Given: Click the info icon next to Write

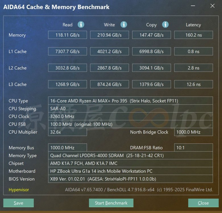Looking at the screenshot, I should pos(124,25).
